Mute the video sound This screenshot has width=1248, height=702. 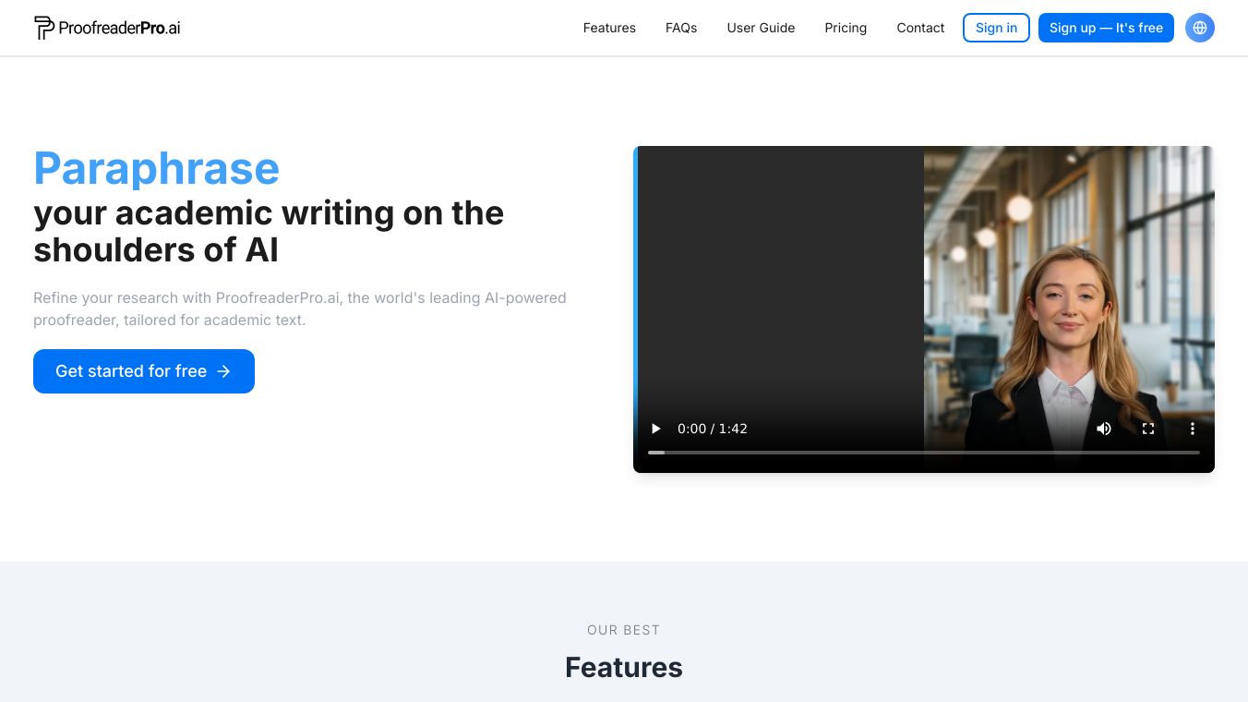coord(1104,429)
